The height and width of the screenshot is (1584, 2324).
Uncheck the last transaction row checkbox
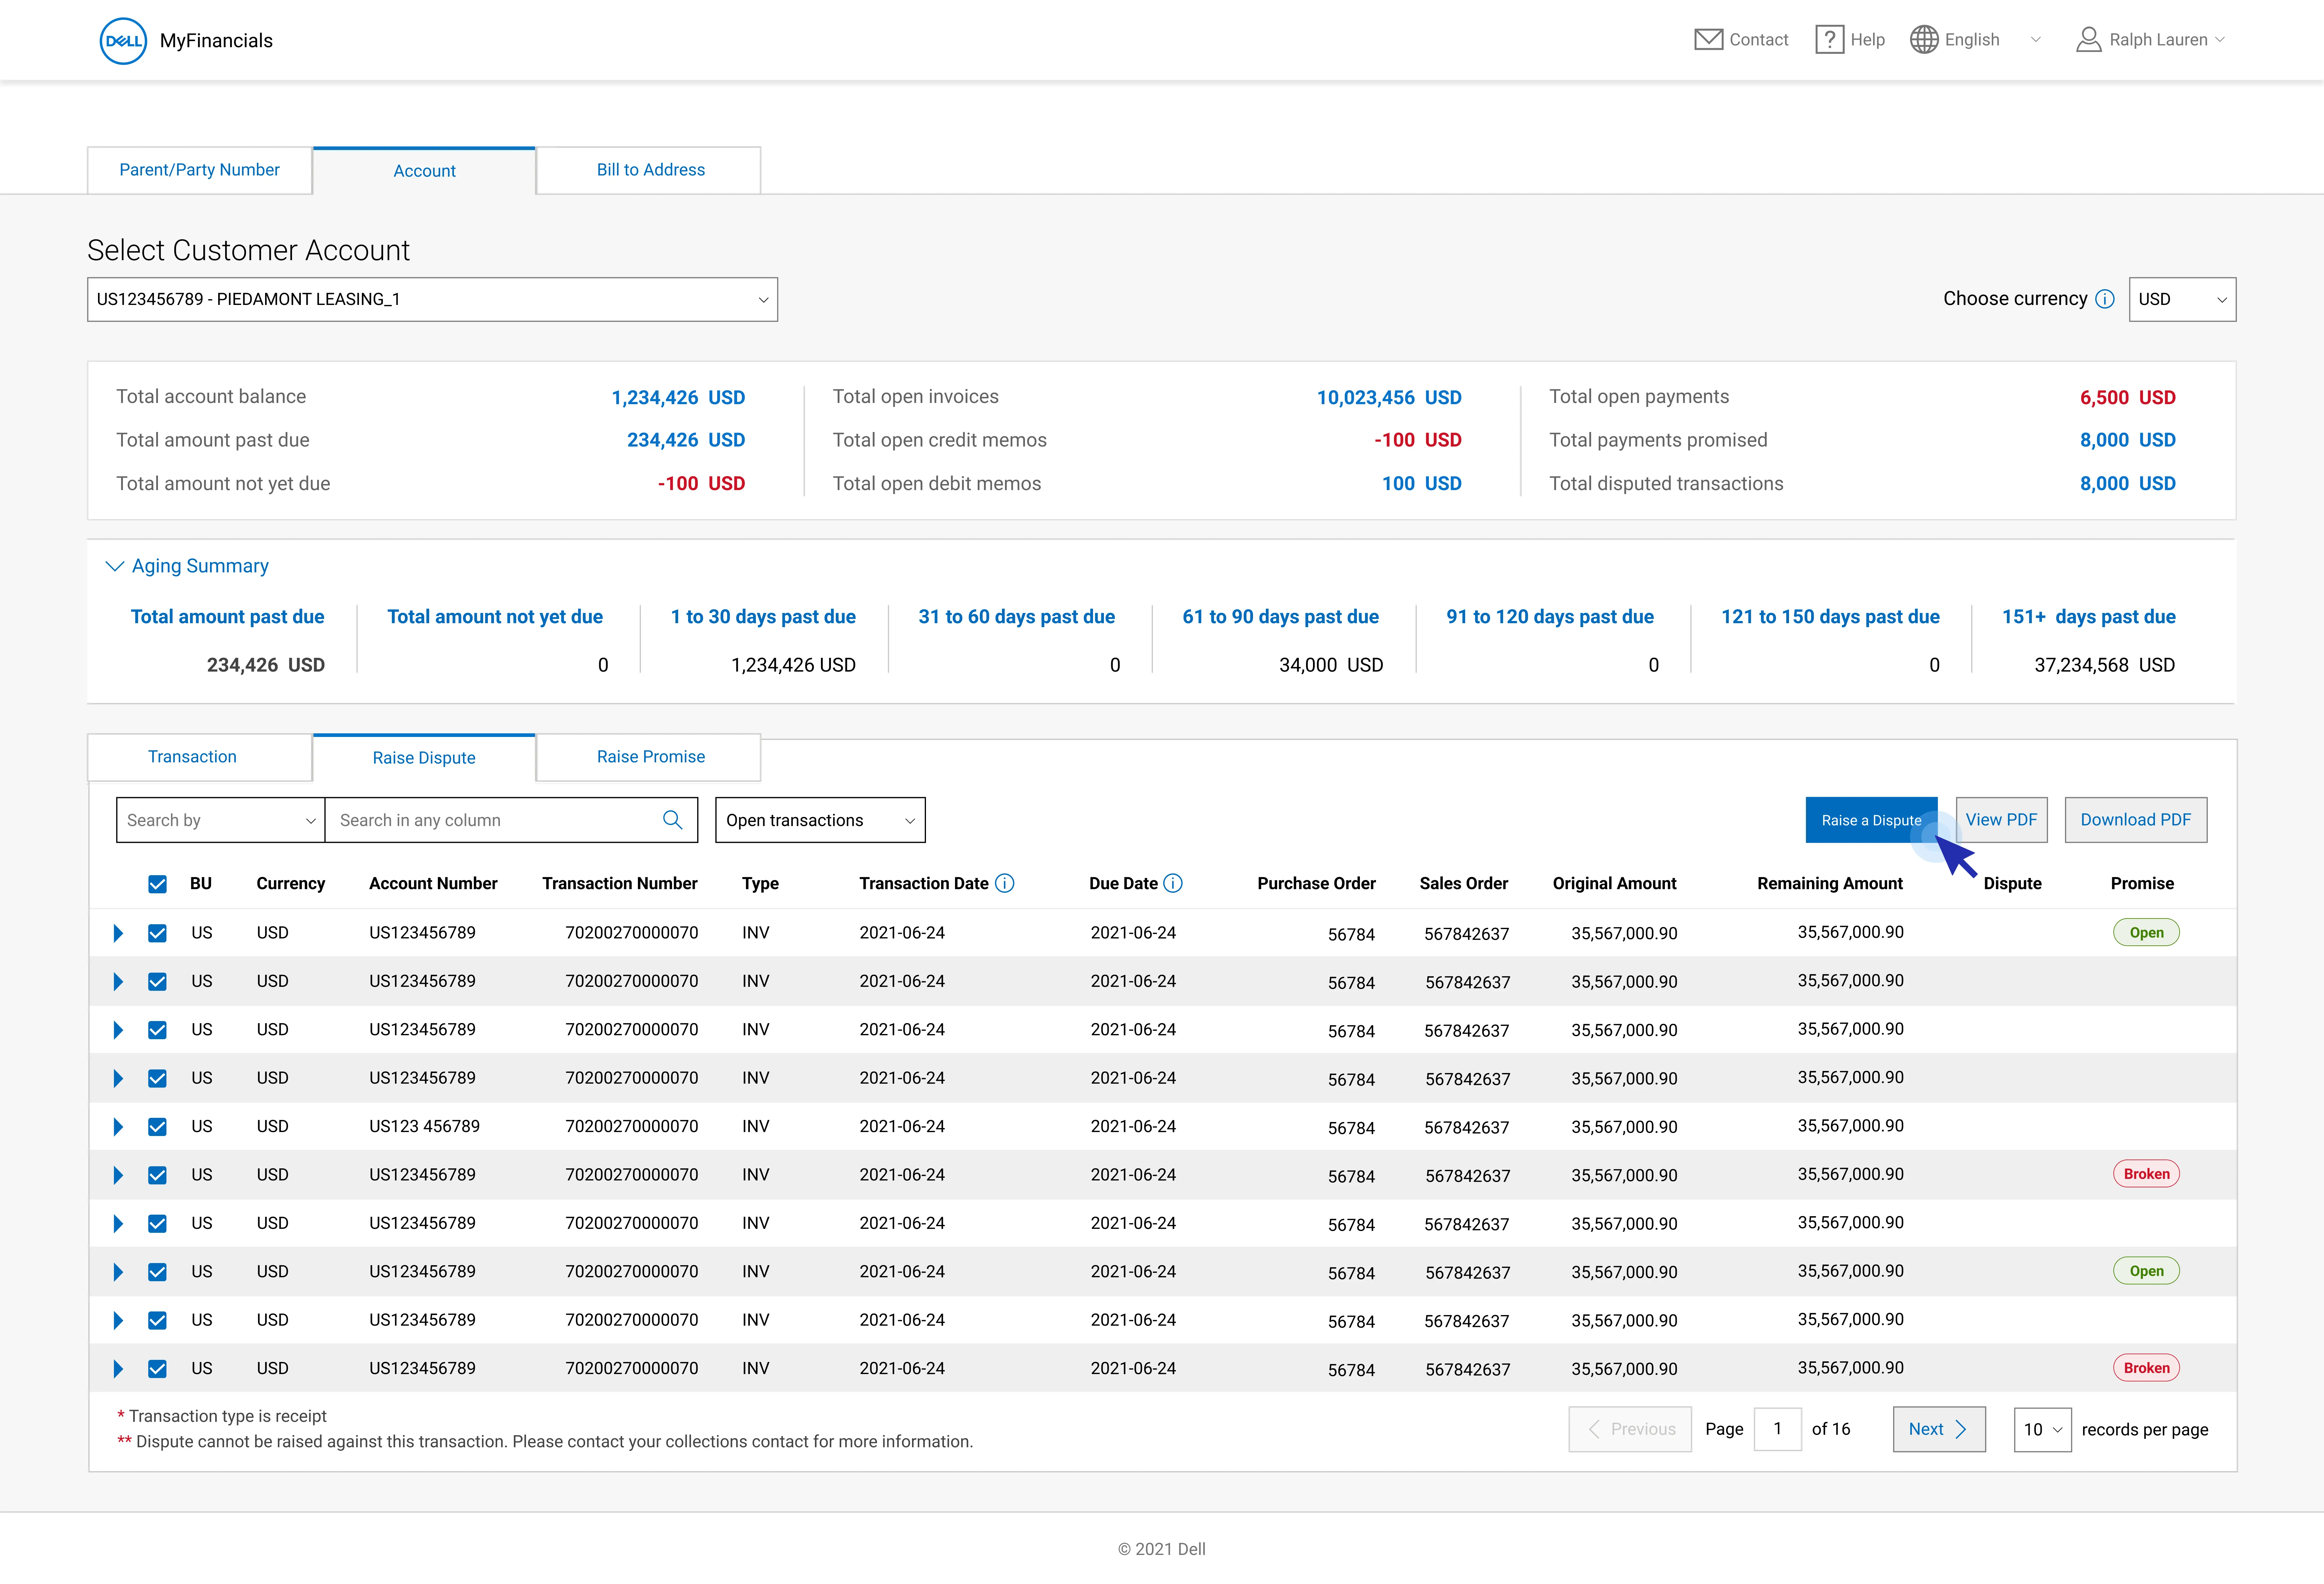pos(157,1369)
